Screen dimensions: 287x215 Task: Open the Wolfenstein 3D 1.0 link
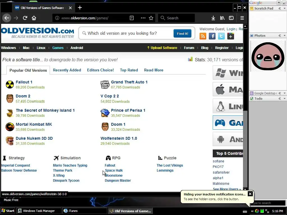pos(119,138)
